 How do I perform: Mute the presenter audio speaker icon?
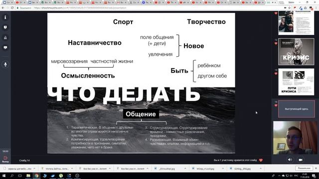pos(290,160)
